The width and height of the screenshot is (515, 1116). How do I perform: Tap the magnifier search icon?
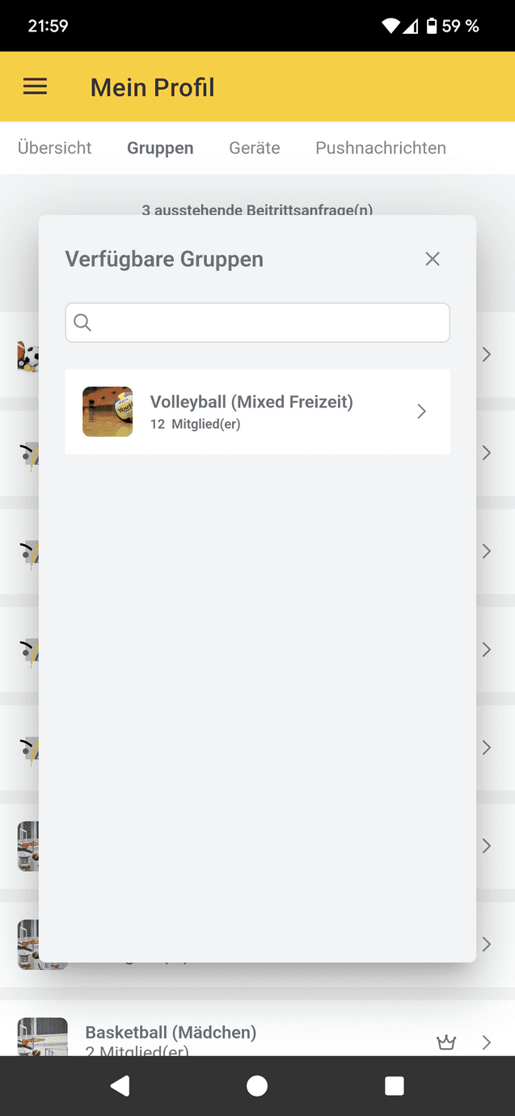click(x=82, y=323)
